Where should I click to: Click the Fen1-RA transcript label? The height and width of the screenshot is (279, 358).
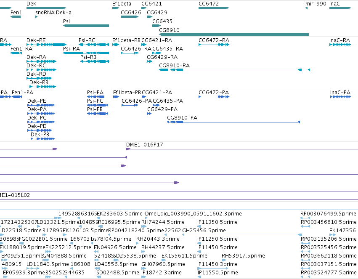pyautogui.click(x=21, y=49)
